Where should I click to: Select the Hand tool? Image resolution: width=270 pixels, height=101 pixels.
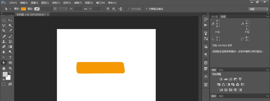4,68
